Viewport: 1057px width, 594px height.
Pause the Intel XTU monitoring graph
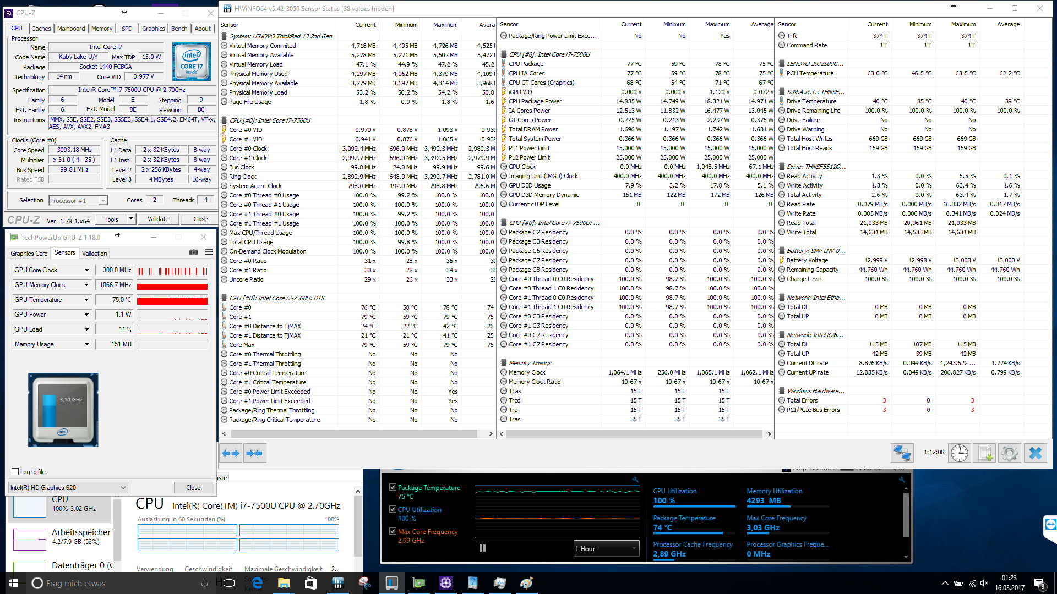pyautogui.click(x=482, y=548)
